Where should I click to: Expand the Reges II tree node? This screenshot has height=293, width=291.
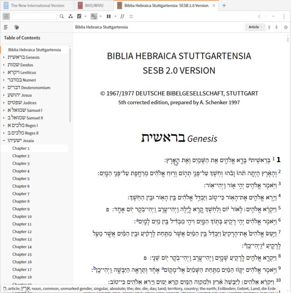(4, 133)
